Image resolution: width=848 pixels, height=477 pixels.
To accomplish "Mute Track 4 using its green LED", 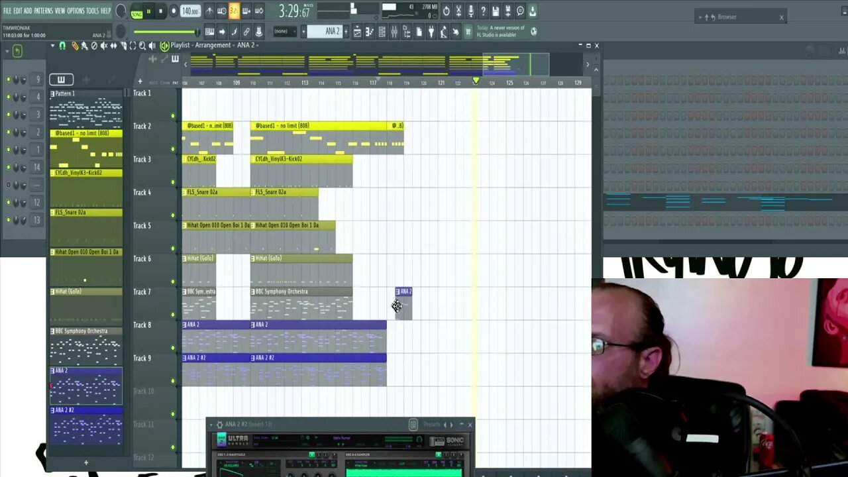I will (173, 215).
